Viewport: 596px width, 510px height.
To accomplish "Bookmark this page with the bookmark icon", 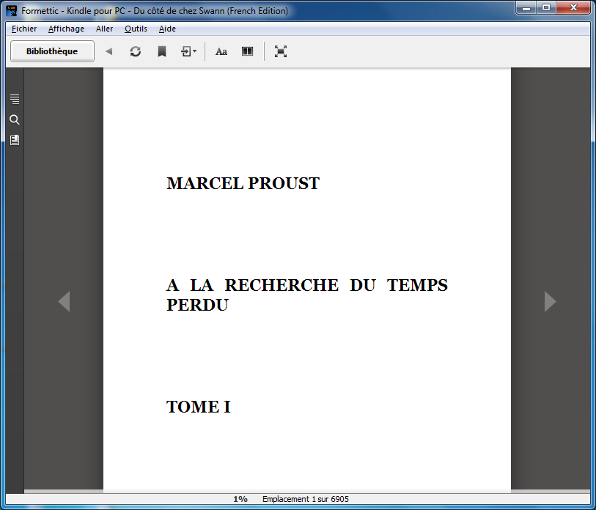I will 162,51.
